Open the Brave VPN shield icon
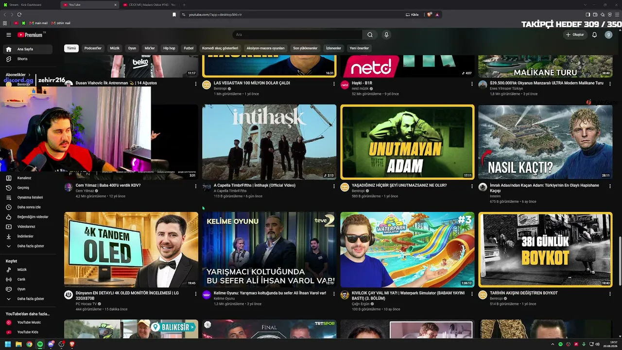This screenshot has width=622, height=350. 610,15
